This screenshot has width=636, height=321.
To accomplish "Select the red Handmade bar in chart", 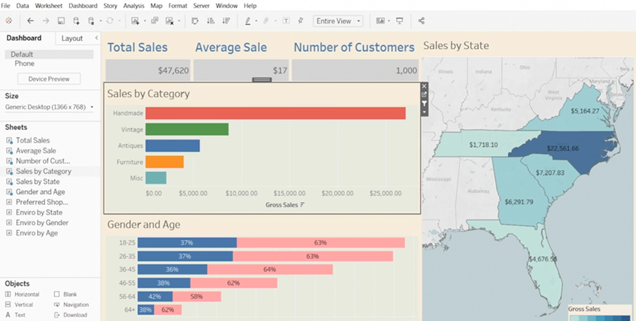I will point(275,113).
